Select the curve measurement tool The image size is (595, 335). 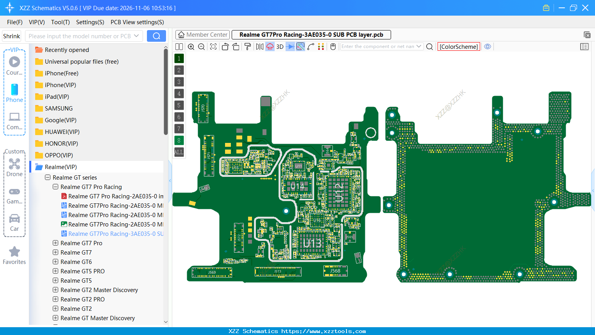310,46
